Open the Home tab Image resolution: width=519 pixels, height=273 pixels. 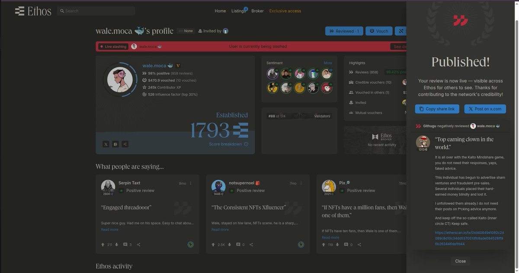point(220,11)
